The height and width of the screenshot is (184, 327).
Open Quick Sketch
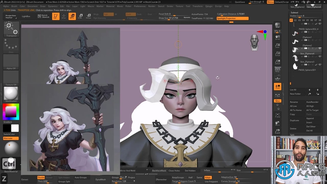tap(43, 16)
